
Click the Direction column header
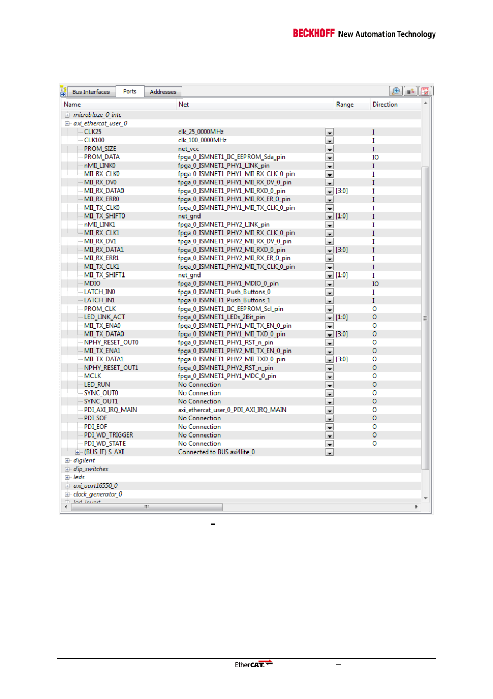[385, 104]
